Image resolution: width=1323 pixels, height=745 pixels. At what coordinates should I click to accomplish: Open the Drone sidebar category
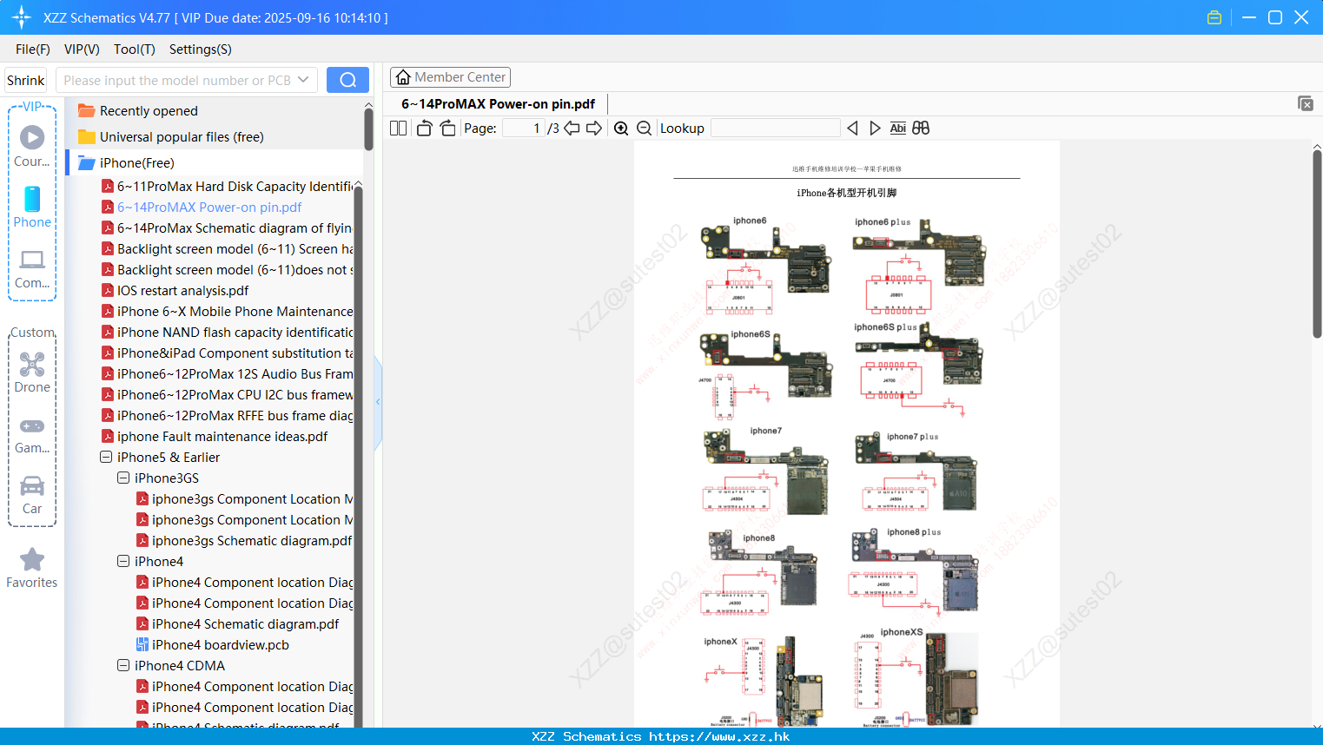(32, 372)
